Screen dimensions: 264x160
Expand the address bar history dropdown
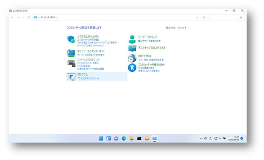[197, 17]
